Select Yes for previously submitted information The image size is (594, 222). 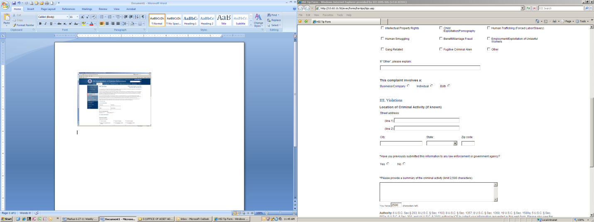coord(388,164)
